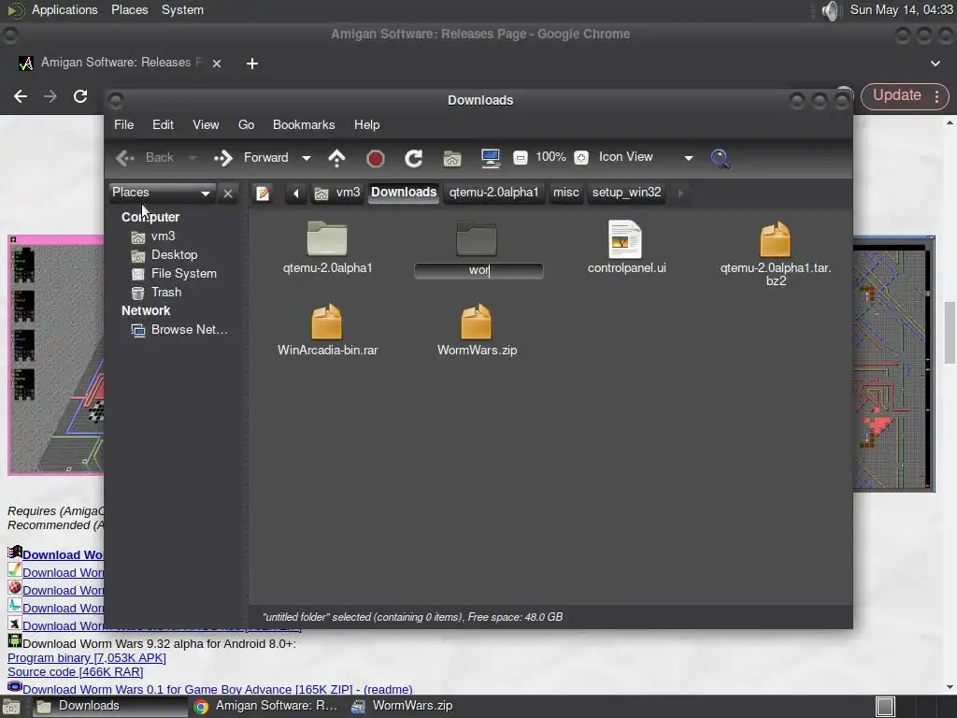
Task: Open Chrome tab search chevron
Action: [x=935, y=64]
